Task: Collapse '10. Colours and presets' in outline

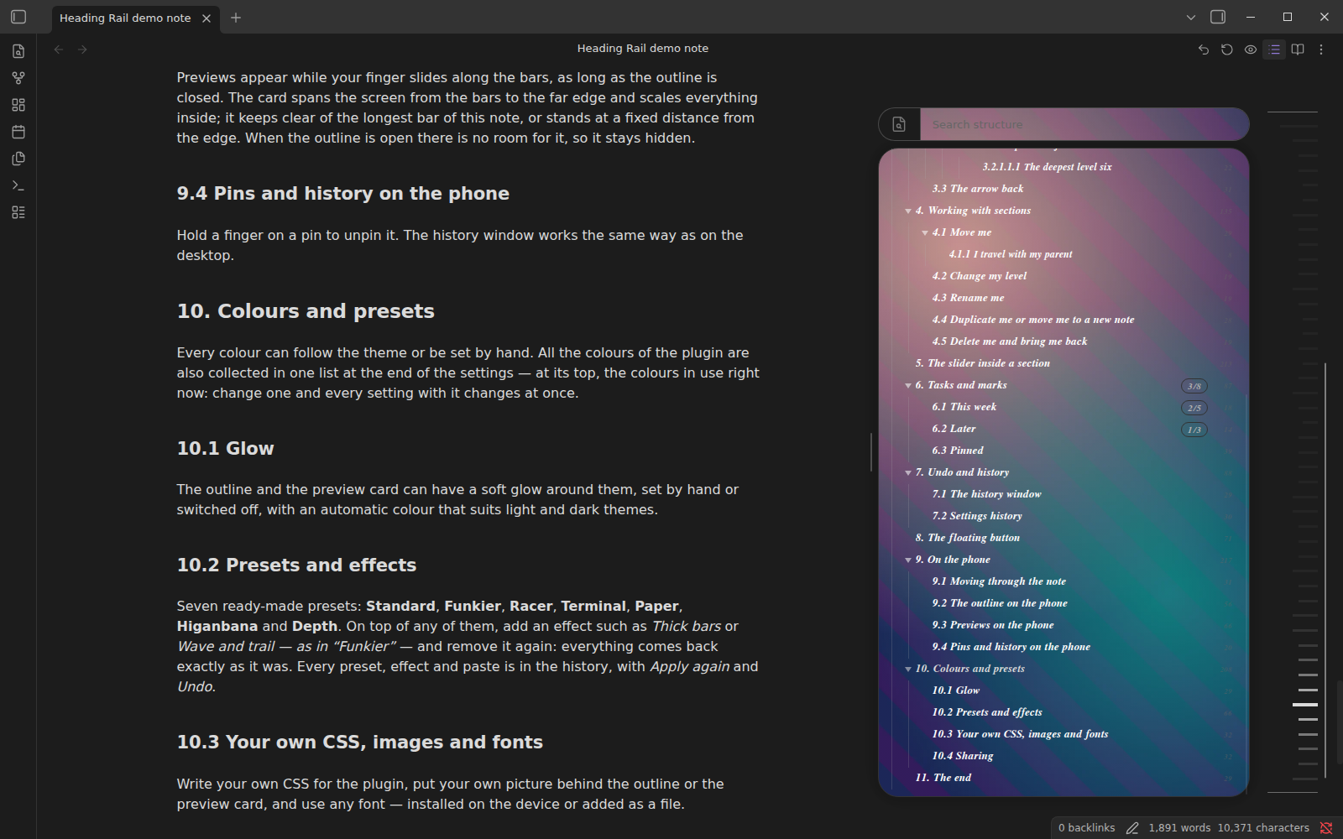Action: [x=908, y=669]
